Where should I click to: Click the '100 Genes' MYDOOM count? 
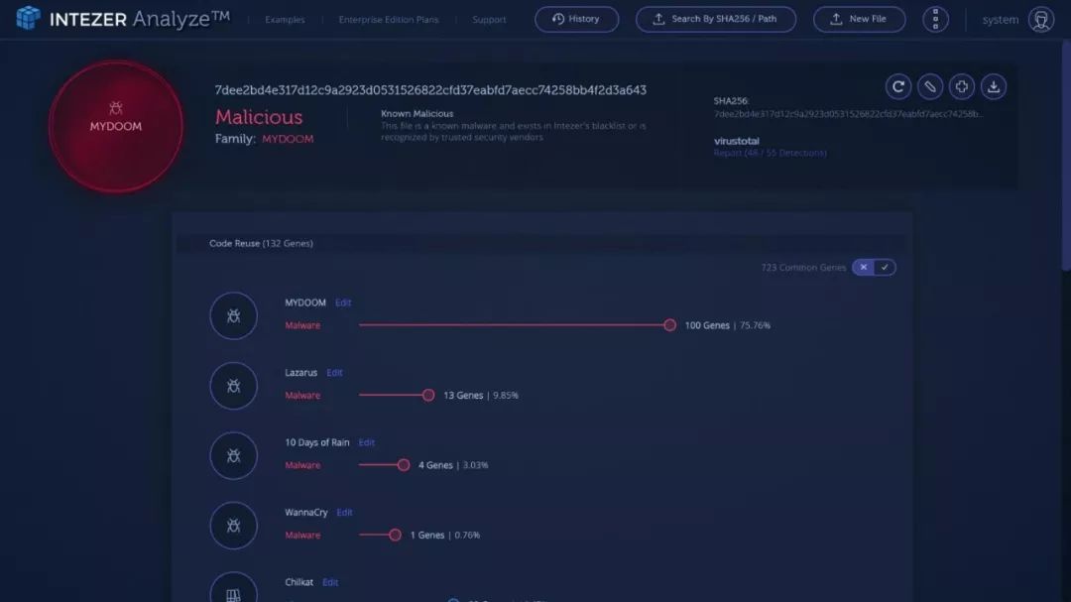pos(707,325)
